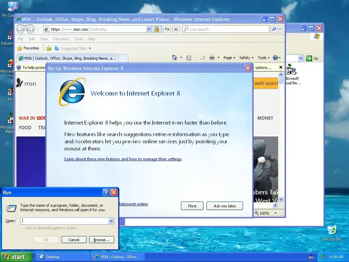Click the security lock icon in address bar
Viewport: 349px width, 262px height.
(156, 29)
